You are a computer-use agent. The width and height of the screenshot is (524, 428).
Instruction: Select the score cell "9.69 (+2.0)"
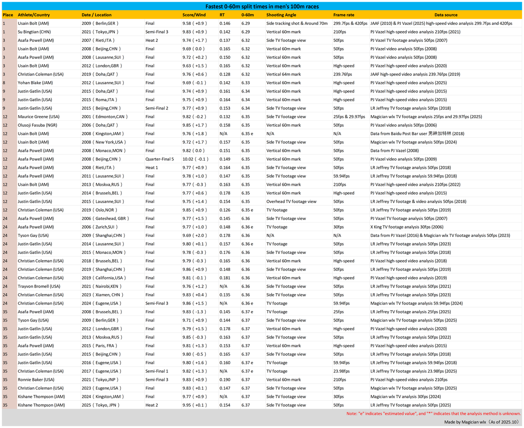point(194,235)
